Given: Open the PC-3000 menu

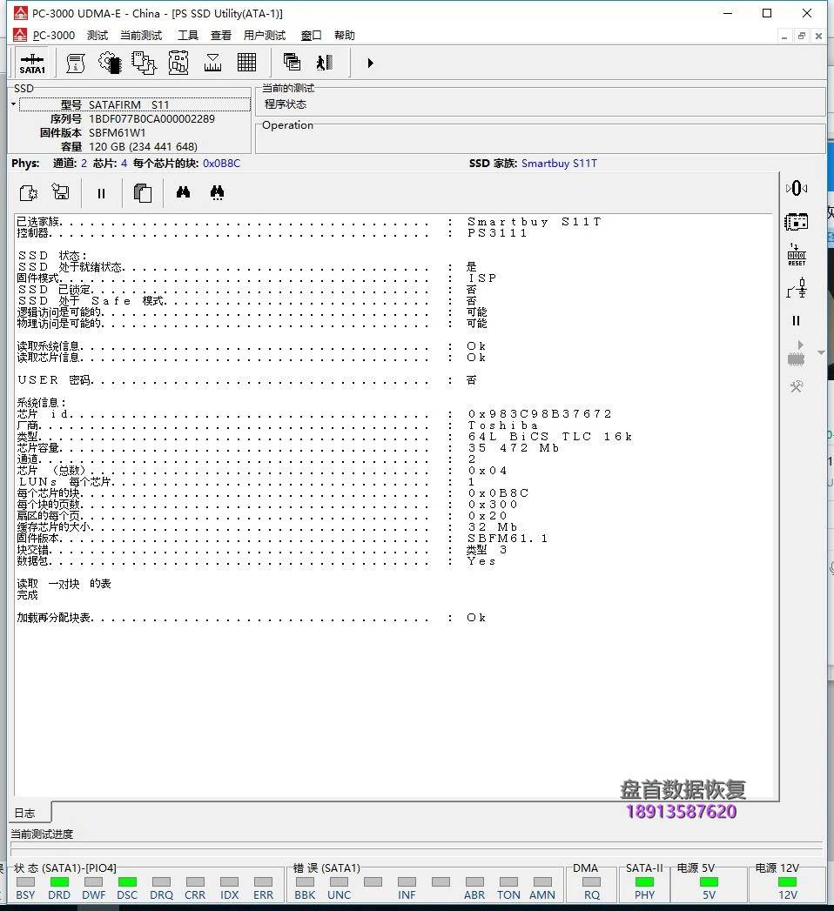Looking at the screenshot, I should (x=53, y=36).
